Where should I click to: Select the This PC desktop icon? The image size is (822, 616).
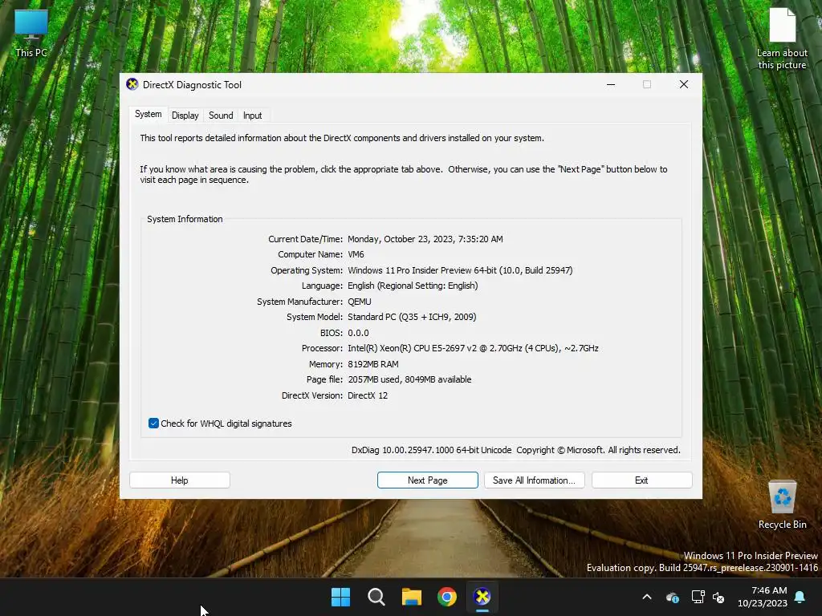coord(31,34)
